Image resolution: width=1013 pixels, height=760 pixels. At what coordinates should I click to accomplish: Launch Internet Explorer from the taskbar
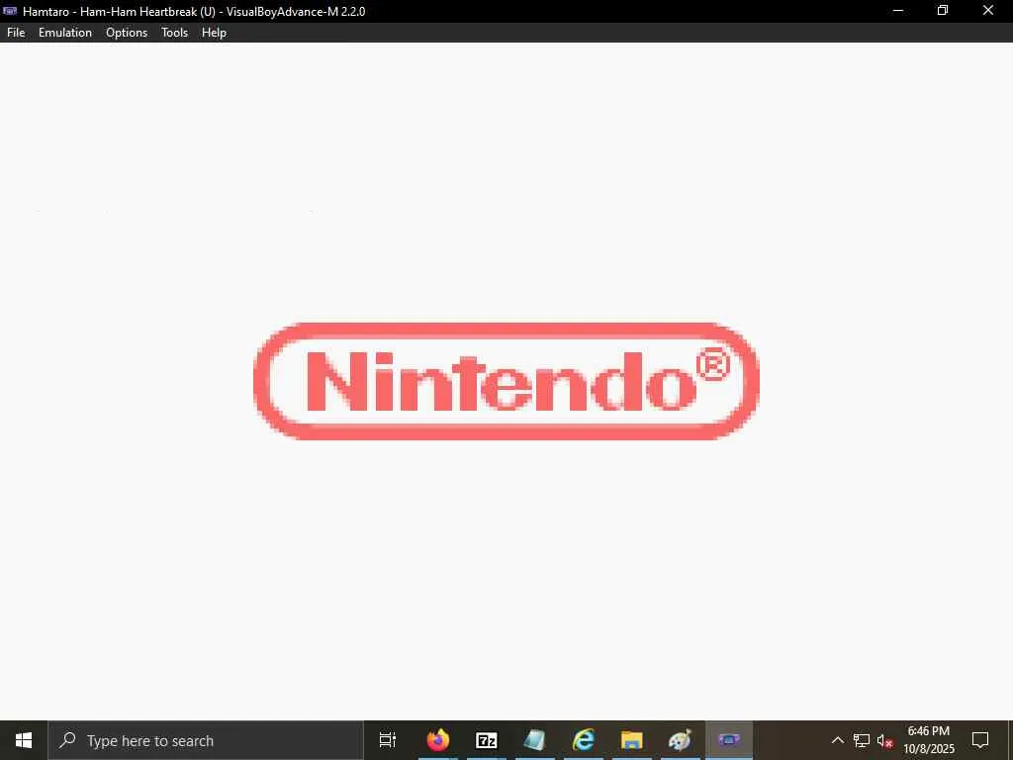584,740
